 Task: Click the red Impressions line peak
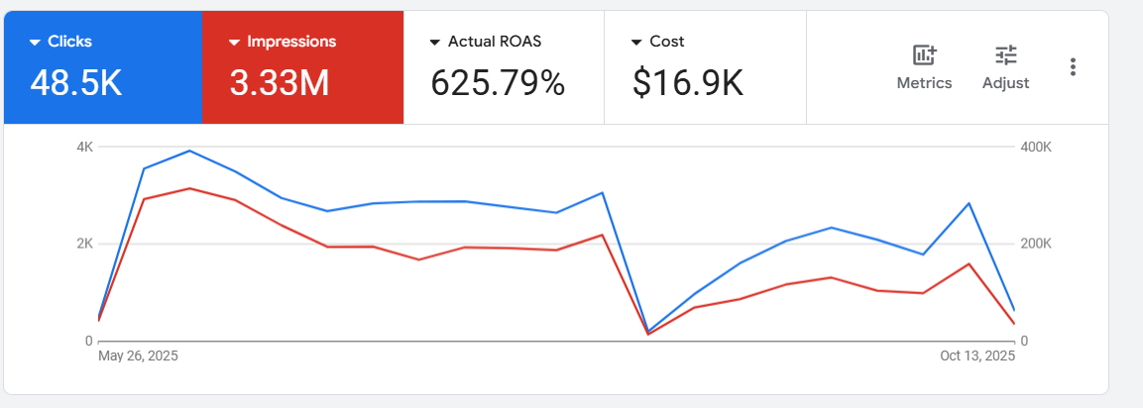click(189, 189)
